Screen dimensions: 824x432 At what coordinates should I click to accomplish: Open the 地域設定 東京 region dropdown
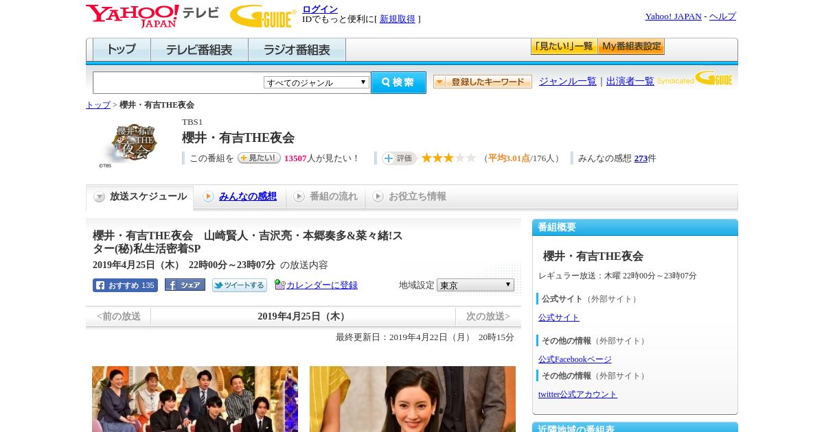tap(475, 285)
